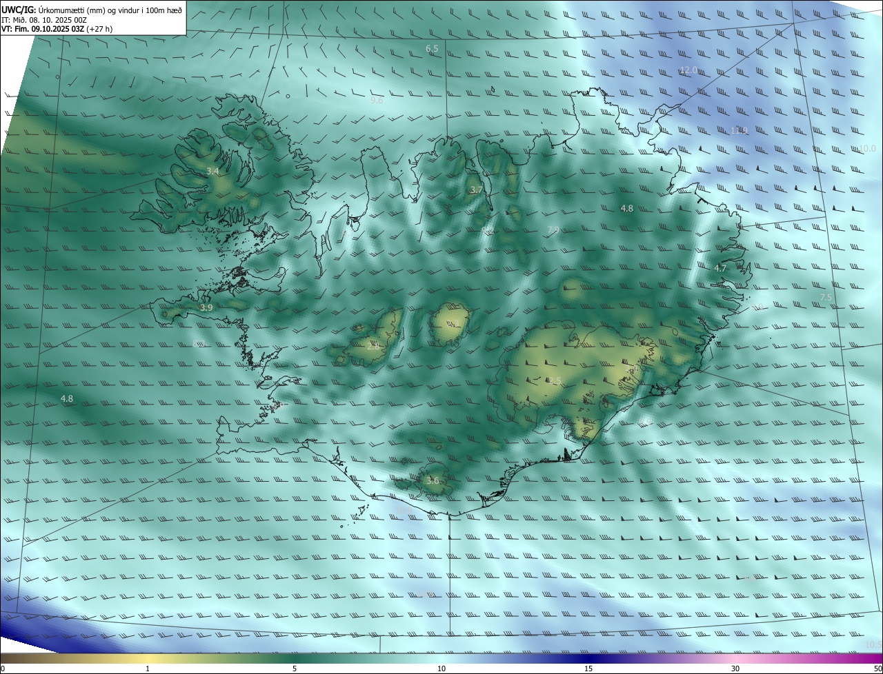Click the 12.0 value label over the ocean

[688, 70]
